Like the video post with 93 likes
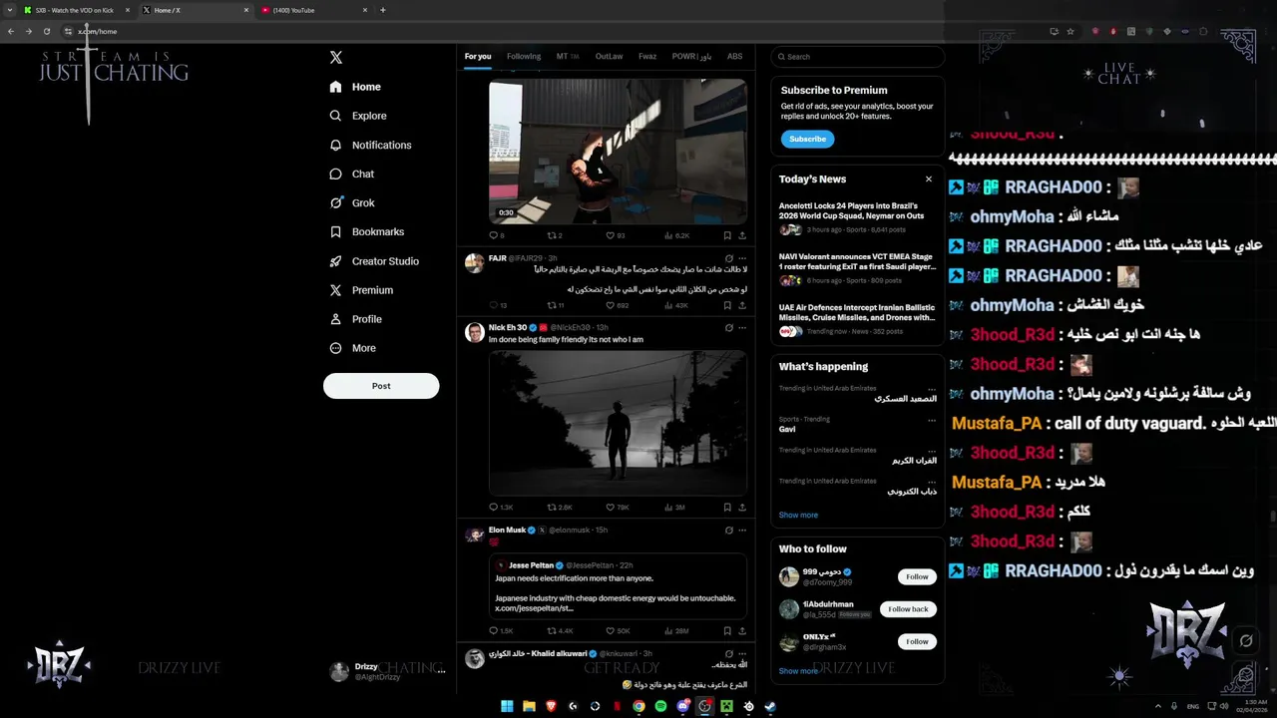The width and height of the screenshot is (1277, 718). (612, 236)
